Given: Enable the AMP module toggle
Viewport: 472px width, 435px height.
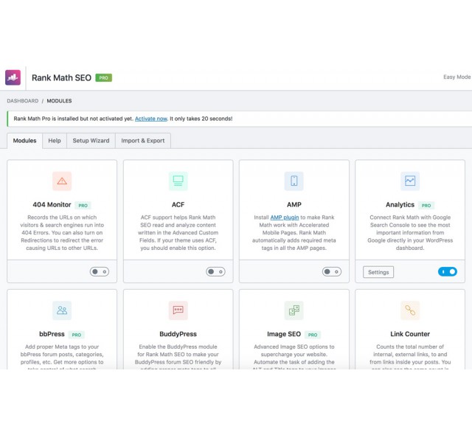Looking at the screenshot, I should tap(332, 272).
